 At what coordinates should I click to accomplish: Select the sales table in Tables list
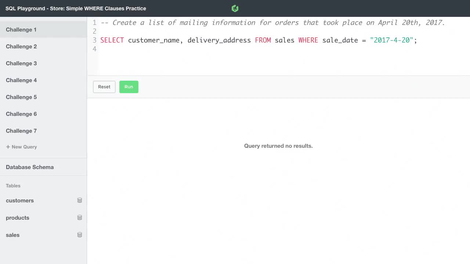tap(12, 235)
